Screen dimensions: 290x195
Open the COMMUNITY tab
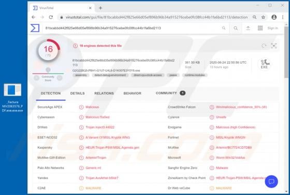pos(170,93)
